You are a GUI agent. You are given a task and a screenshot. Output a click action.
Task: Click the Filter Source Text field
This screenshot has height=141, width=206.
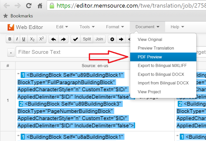(x=73, y=52)
